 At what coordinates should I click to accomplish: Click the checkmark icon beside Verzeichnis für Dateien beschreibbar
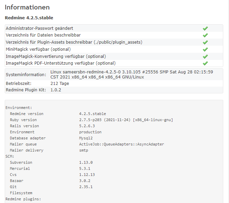[205, 35]
